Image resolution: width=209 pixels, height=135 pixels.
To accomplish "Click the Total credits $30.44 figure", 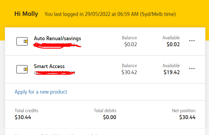I will point(23,117).
